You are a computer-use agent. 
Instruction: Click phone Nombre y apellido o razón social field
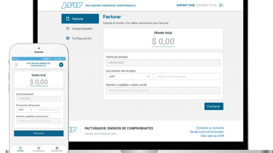[39, 121]
